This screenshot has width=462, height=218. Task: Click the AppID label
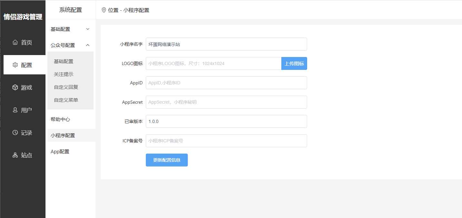pos(136,83)
